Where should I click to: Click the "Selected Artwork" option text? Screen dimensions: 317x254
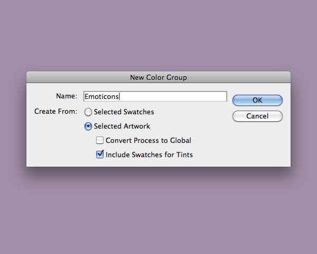[122, 126]
